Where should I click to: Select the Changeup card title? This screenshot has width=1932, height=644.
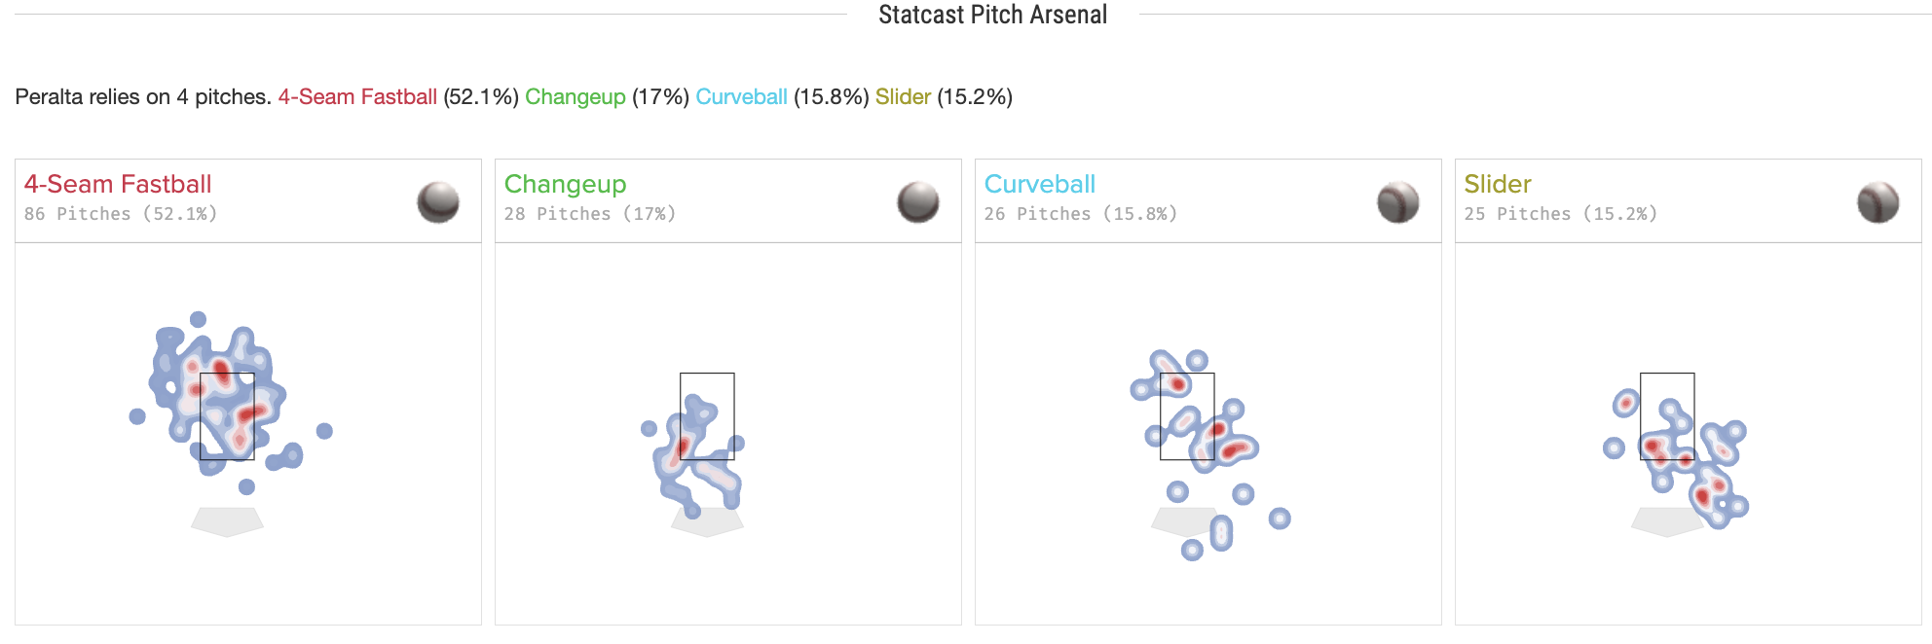(565, 184)
